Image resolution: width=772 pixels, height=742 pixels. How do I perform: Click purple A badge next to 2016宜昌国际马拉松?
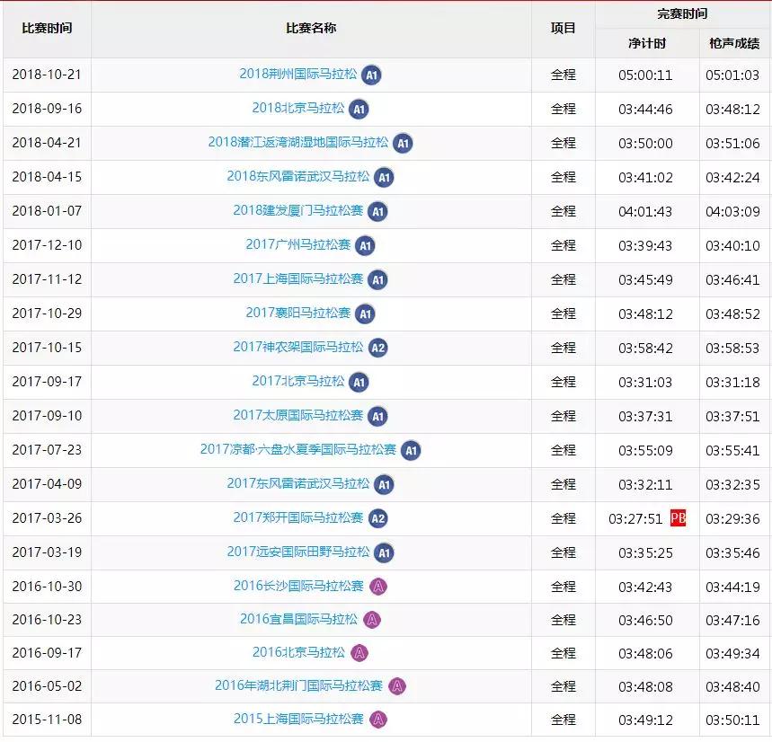pos(371,620)
